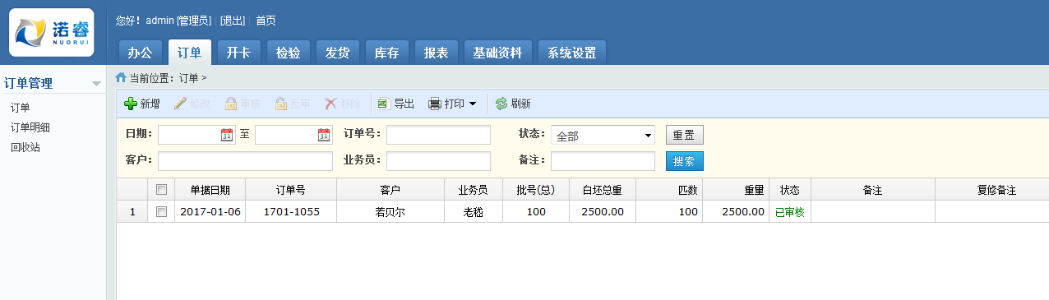Viewport: 1049px width, 300px height.
Task: Open the 状态 dropdown showing 全部
Action: pos(603,135)
